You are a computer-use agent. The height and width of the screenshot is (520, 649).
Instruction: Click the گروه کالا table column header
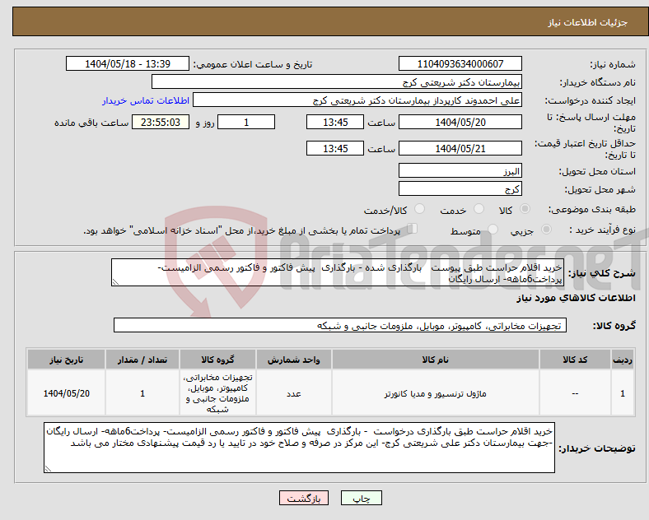(x=217, y=360)
